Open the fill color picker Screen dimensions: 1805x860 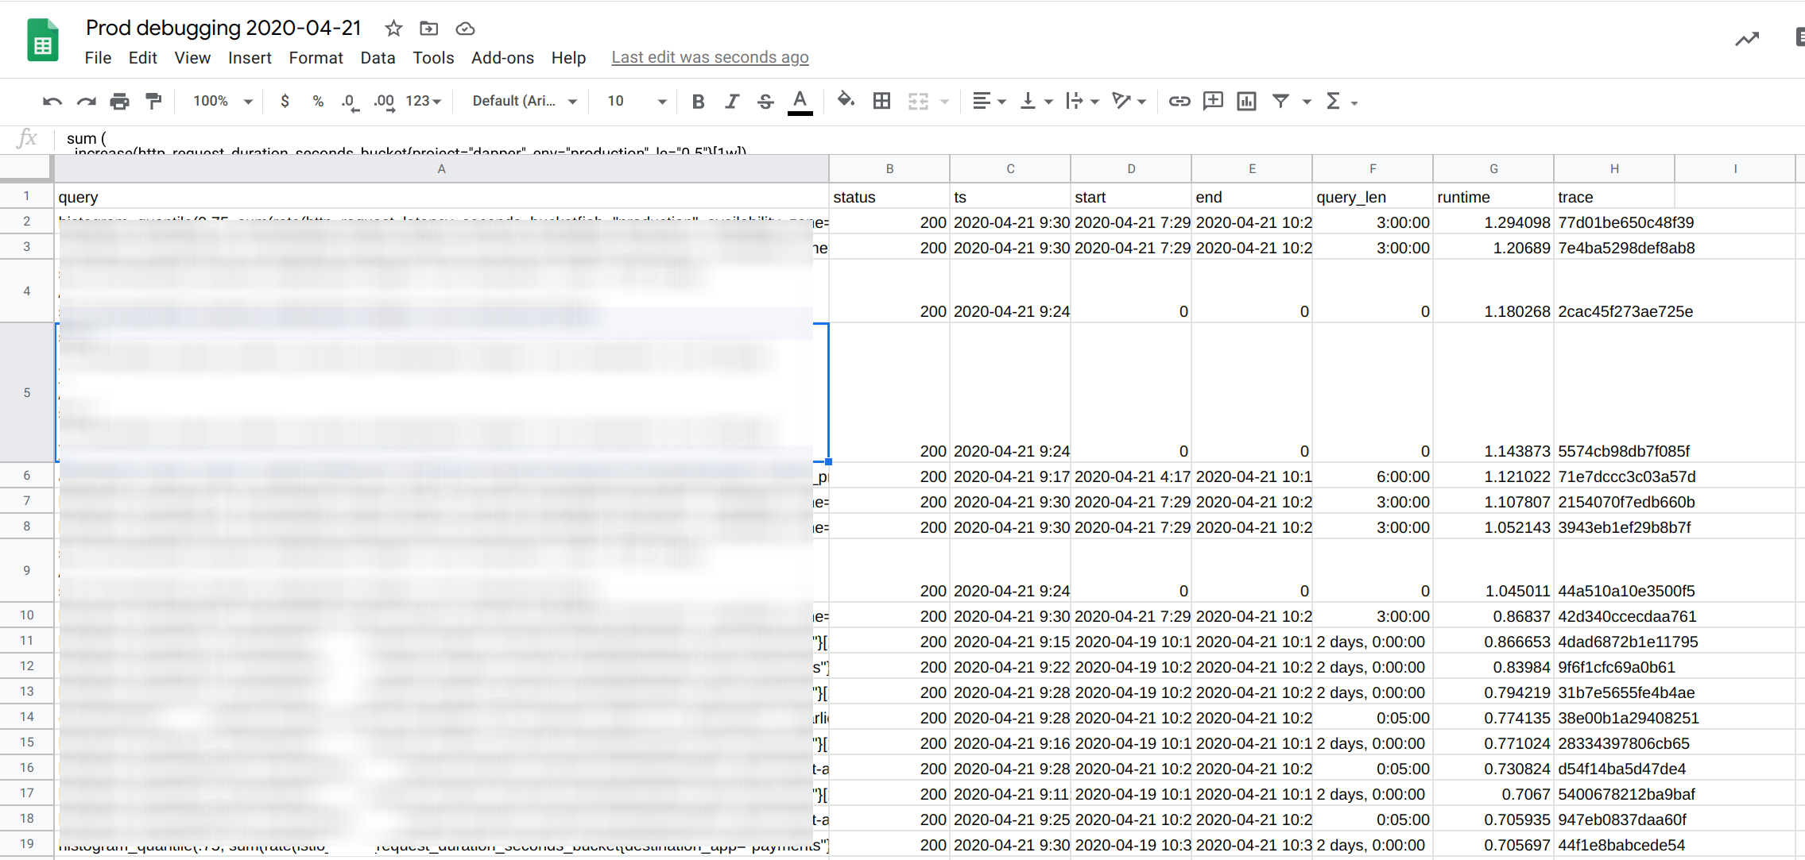[x=846, y=101]
